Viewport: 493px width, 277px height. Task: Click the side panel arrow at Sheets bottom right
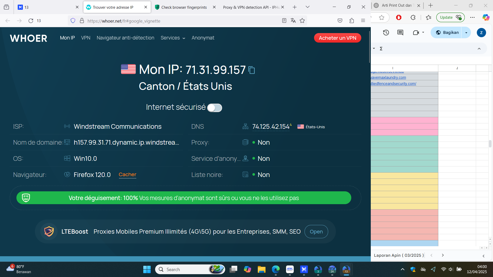[483, 256]
